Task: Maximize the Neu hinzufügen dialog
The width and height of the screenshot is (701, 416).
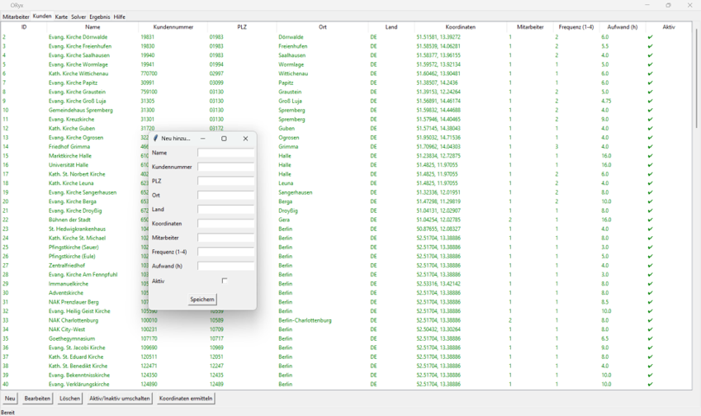Action: (x=224, y=139)
